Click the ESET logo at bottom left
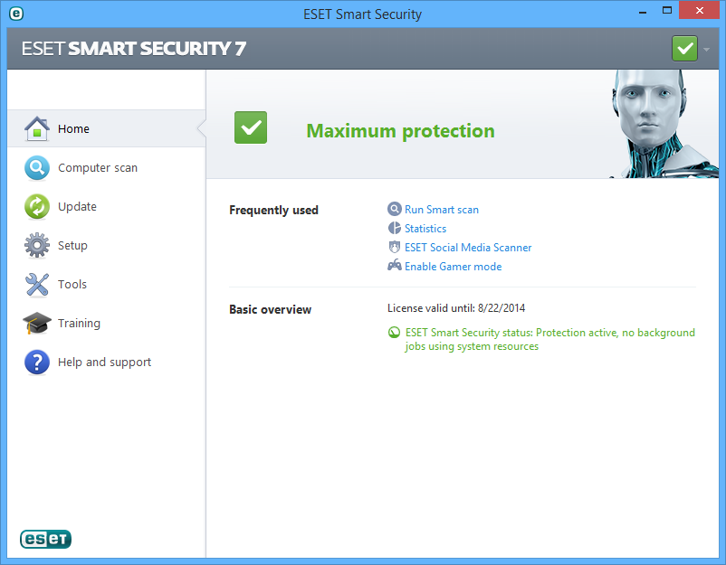This screenshot has height=565, width=726. click(45, 540)
